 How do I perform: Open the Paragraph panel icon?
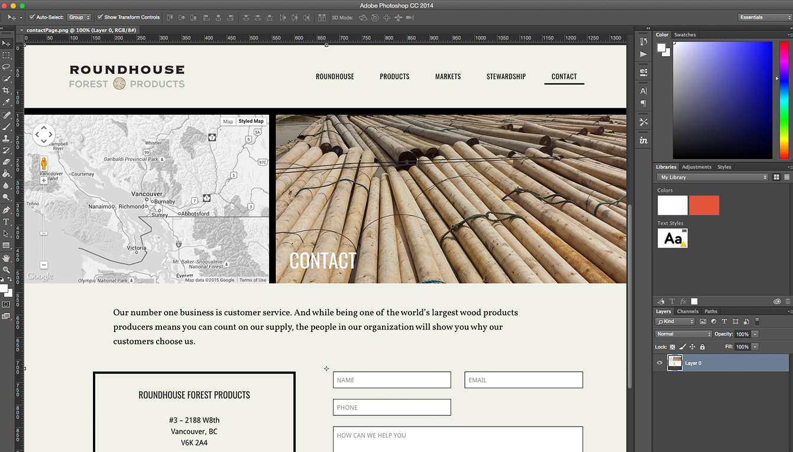643,103
